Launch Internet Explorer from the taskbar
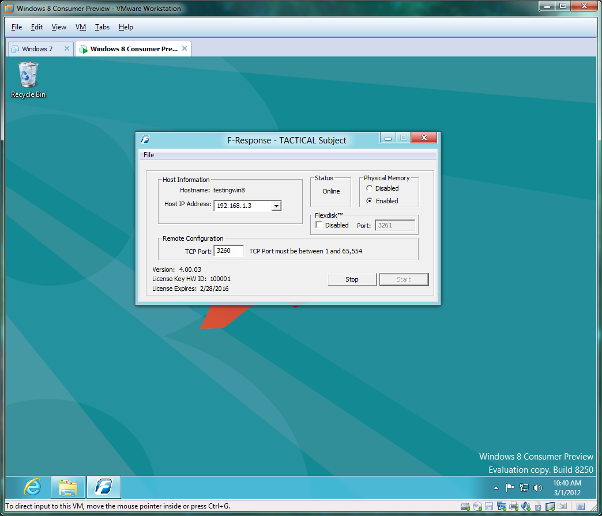This screenshot has height=516, width=602. 33,487
